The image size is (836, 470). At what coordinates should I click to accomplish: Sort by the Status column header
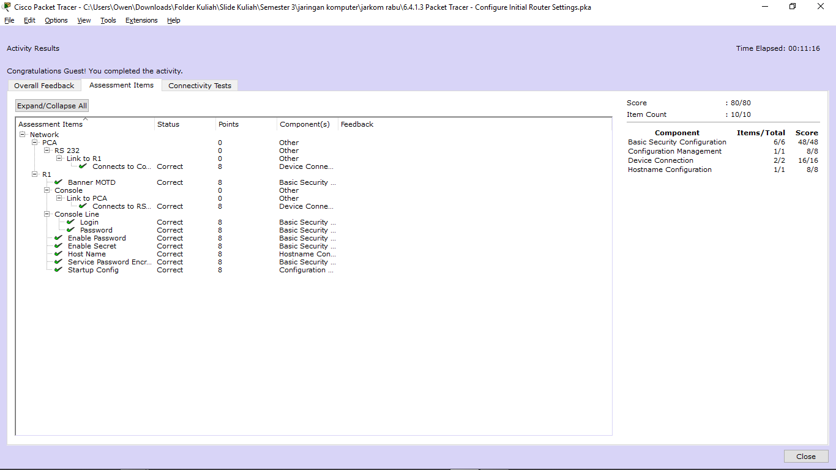point(185,124)
